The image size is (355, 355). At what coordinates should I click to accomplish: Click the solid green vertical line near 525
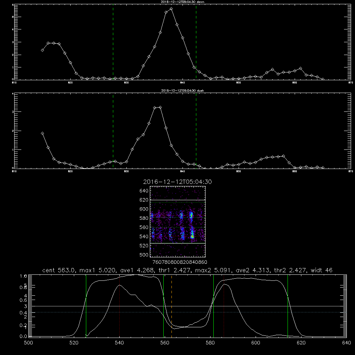point(86,306)
